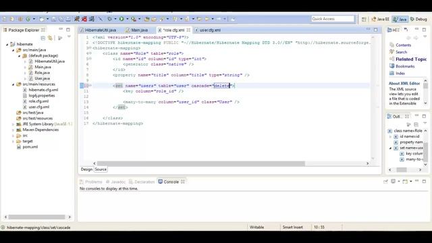This screenshot has height=243, width=432.
Task: Click the Help view back arrow
Action: (x=408, y=38)
